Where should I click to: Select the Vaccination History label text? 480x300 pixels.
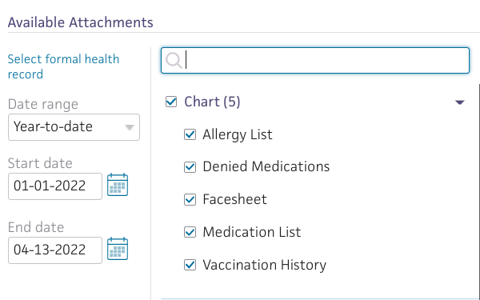[x=265, y=265]
